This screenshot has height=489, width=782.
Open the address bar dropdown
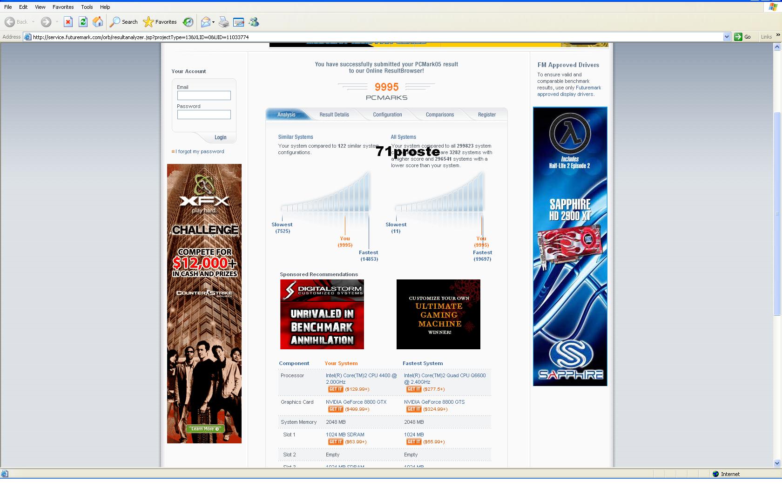point(727,37)
